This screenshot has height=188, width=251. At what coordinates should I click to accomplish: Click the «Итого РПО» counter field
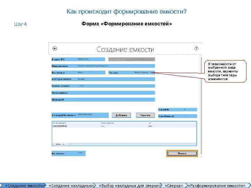pyautogui.click(x=178, y=110)
